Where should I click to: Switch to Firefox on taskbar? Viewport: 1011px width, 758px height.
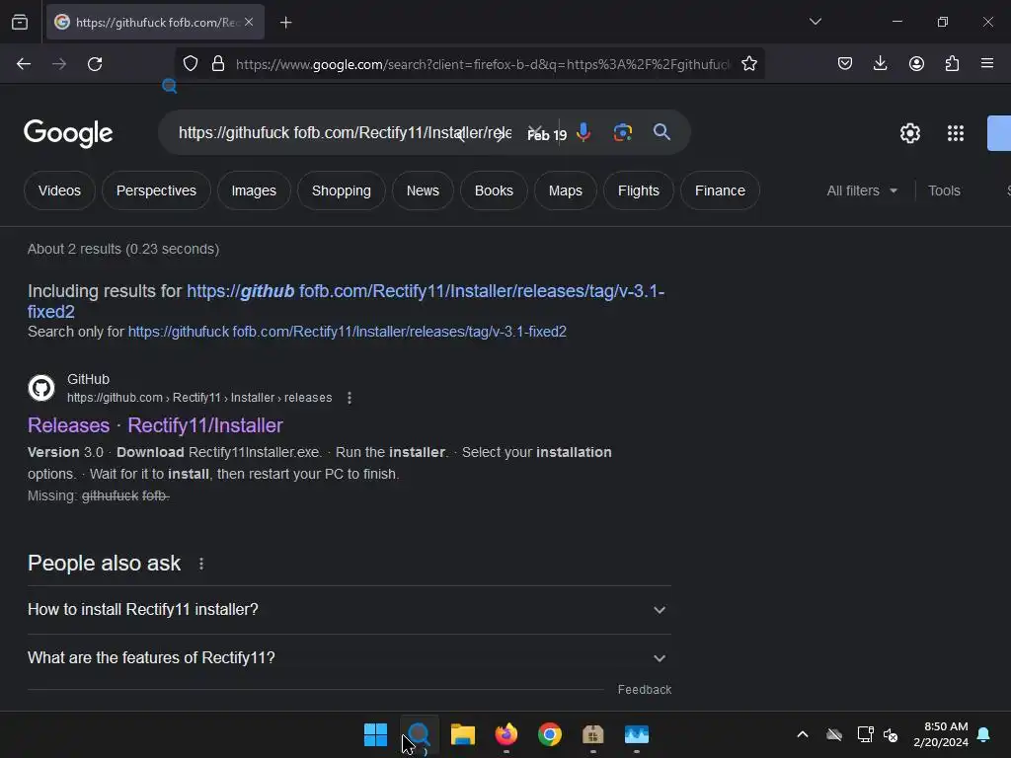pyautogui.click(x=506, y=734)
